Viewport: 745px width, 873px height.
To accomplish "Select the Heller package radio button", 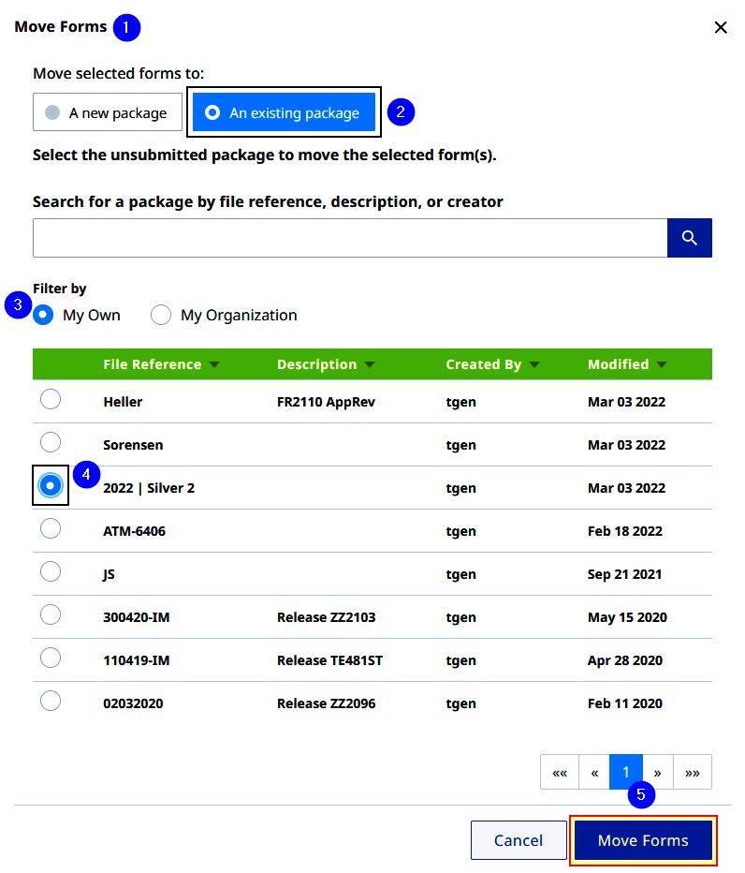I will tap(51, 399).
